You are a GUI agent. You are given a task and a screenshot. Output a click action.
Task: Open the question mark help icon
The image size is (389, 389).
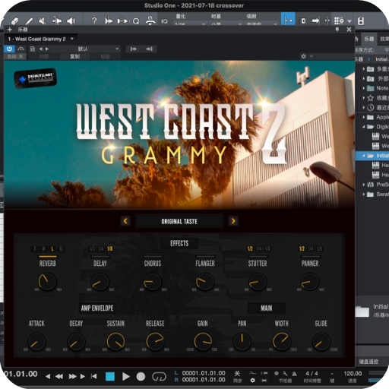pos(94,21)
